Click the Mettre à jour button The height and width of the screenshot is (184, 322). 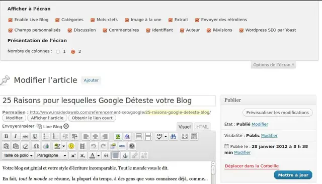[x=293, y=175]
